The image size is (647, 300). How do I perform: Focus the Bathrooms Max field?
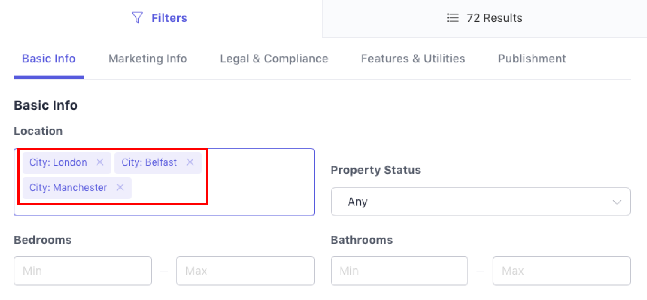[561, 271]
